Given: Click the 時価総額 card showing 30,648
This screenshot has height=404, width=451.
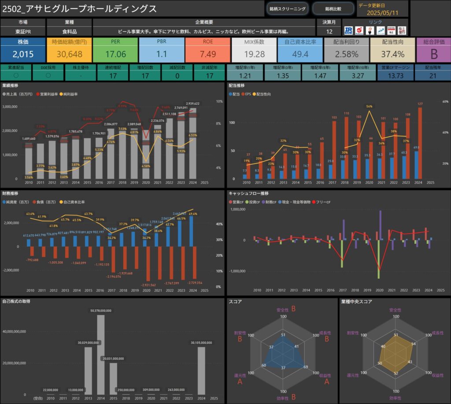Looking at the screenshot, I should click(69, 50).
